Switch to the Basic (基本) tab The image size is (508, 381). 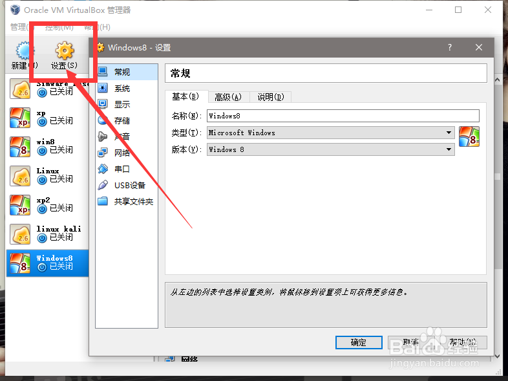coord(186,96)
